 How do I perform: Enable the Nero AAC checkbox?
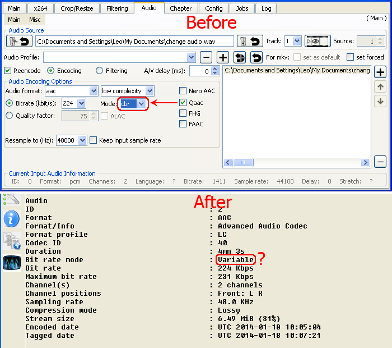coord(183,91)
